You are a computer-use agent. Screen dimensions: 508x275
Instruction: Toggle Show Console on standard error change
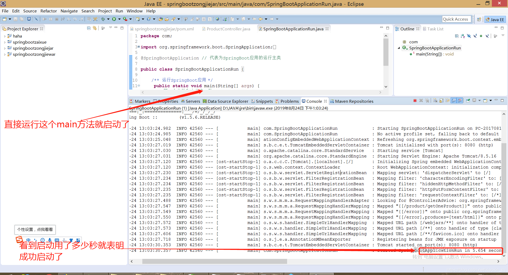[460, 101]
